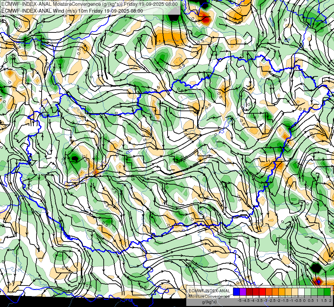Image resolution: width=334 pixels, height=307 pixels.
Task: Pick legend swatch between -3 and -2.5
Action: pyautogui.click(x=269, y=292)
